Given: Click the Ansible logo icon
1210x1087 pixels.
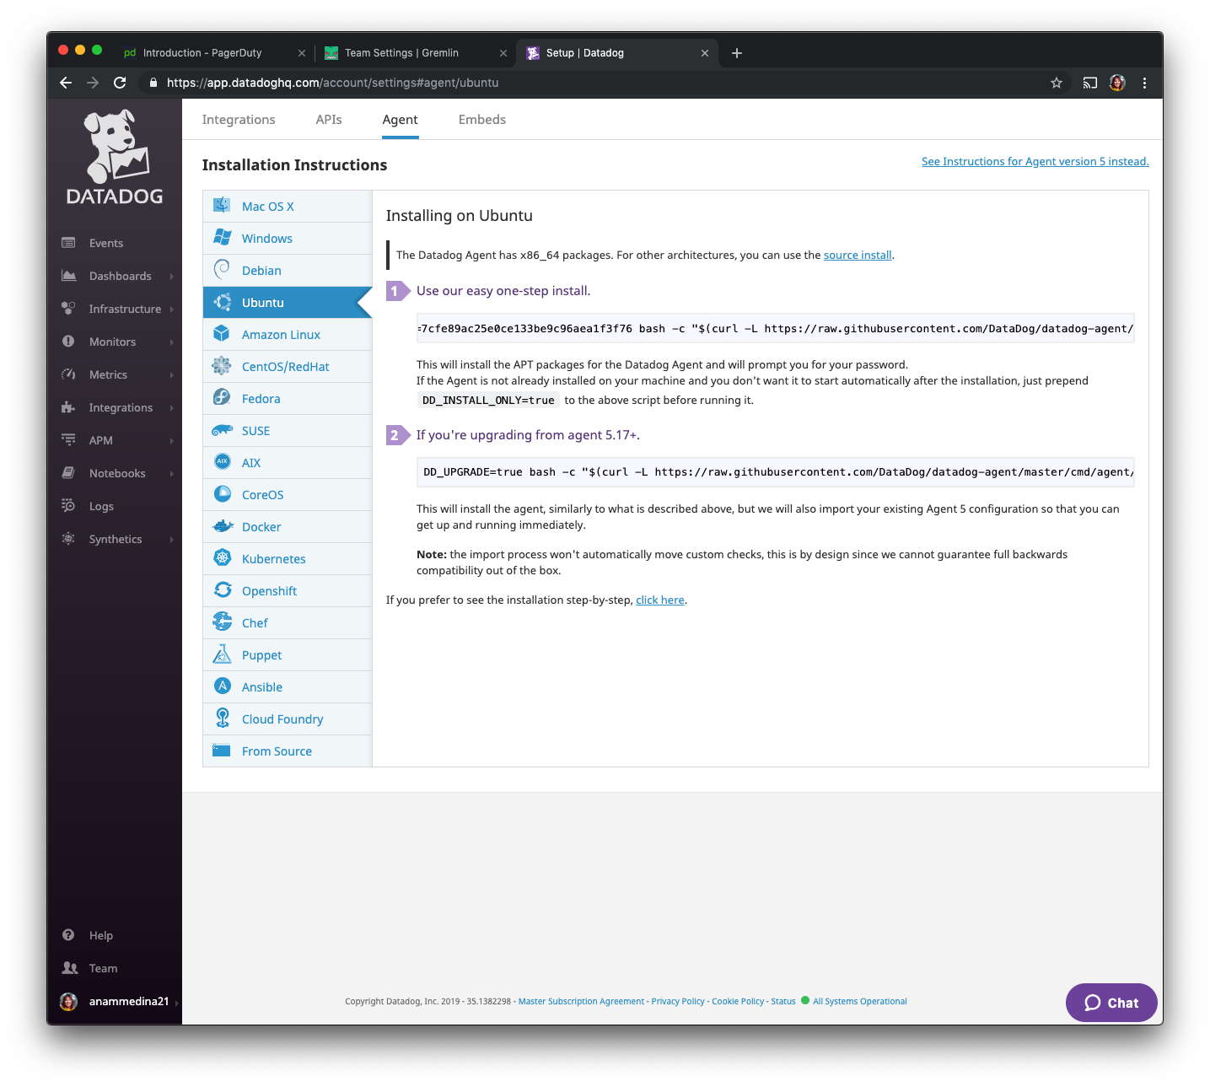Looking at the screenshot, I should click(222, 686).
